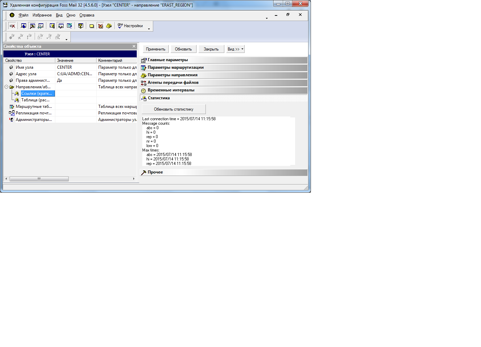The image size is (481, 347).
Task: Select the Имя узла property row
Action: coord(70,67)
